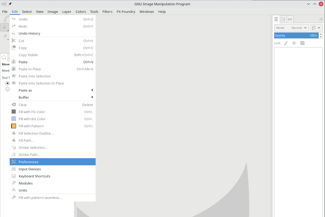Image resolution: width=325 pixels, height=217 pixels.
Task: Open Modules from the Edit menu
Action: pos(53,183)
